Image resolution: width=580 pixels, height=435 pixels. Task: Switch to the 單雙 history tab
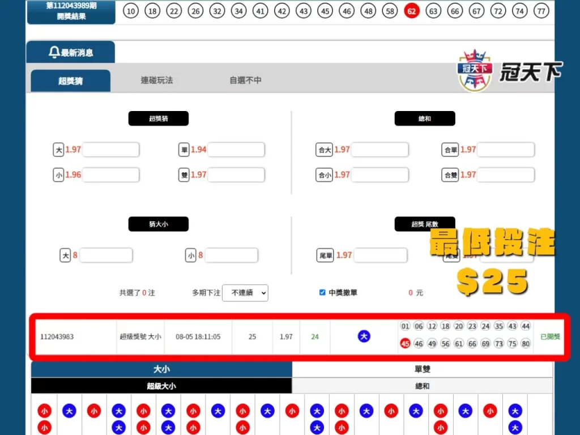(x=422, y=369)
